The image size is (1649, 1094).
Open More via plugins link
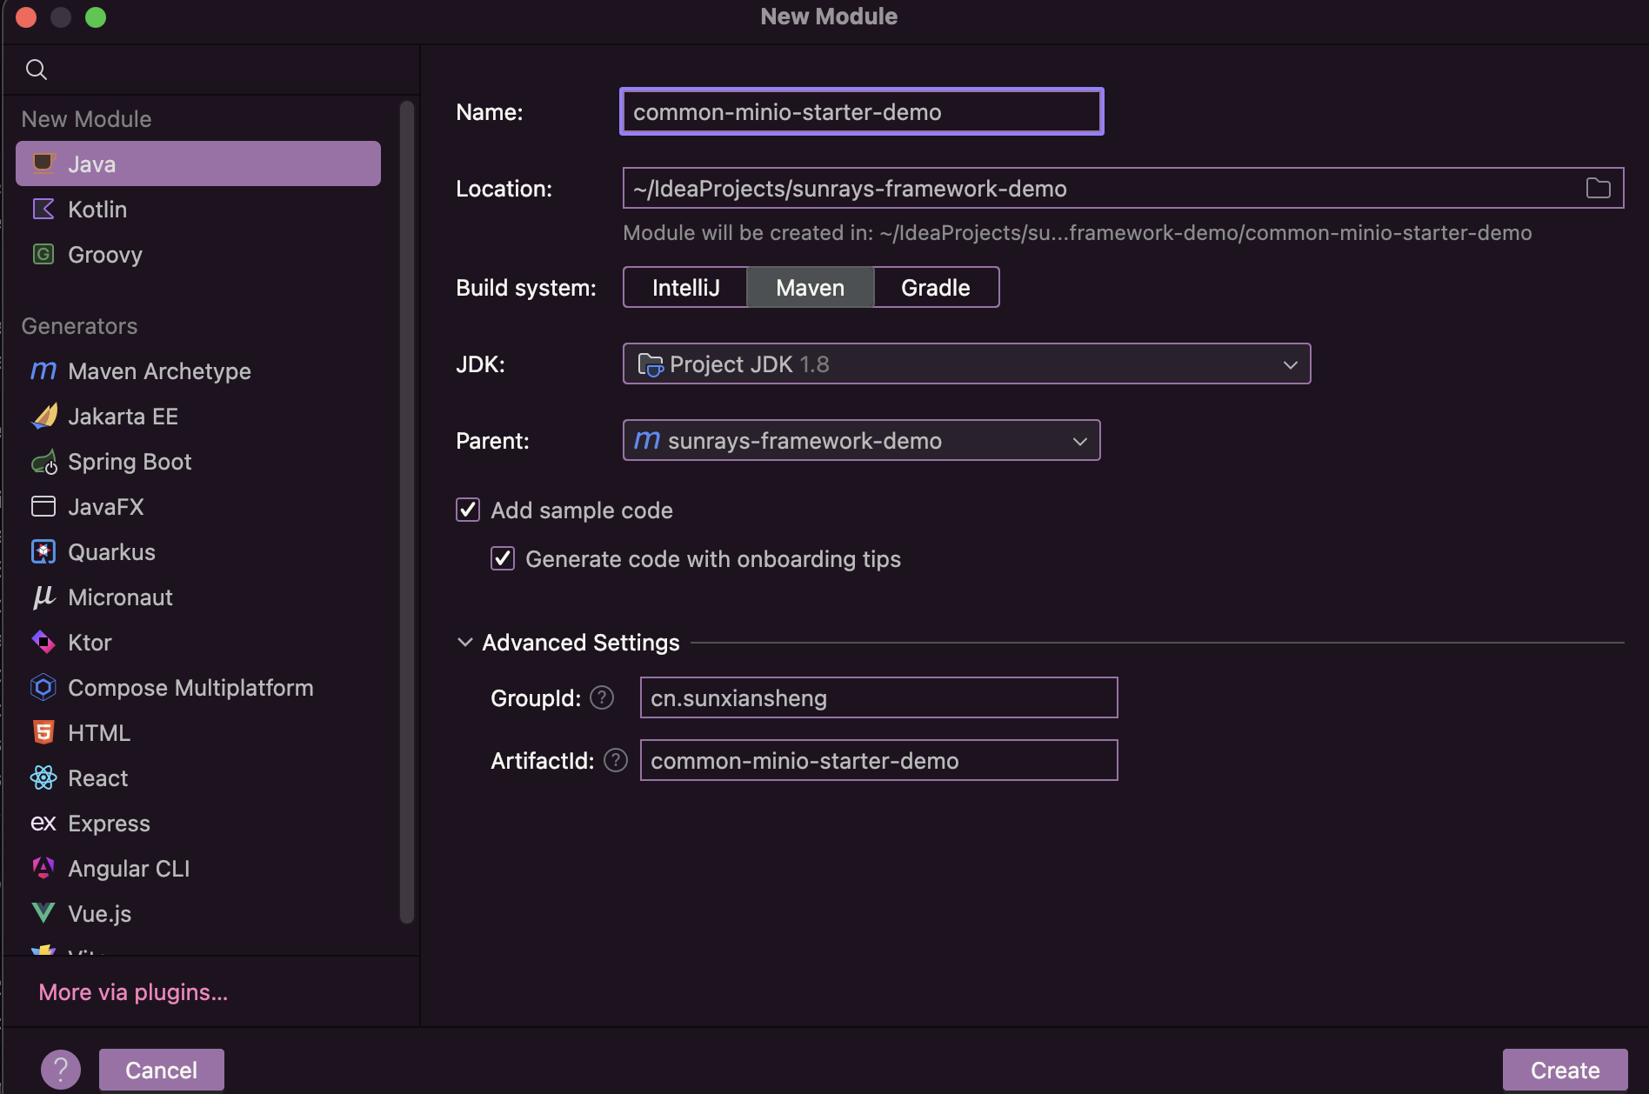click(x=133, y=991)
